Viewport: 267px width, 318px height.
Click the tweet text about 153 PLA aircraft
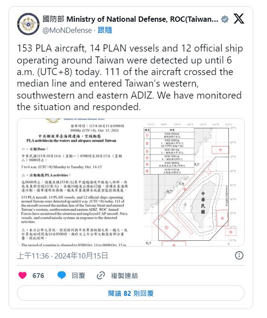click(129, 77)
